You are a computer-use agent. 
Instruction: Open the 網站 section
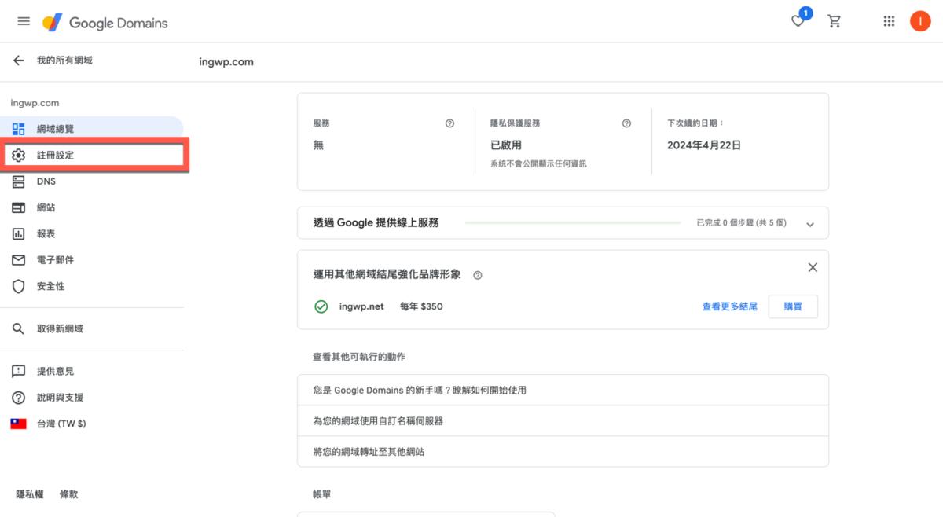[91, 207]
